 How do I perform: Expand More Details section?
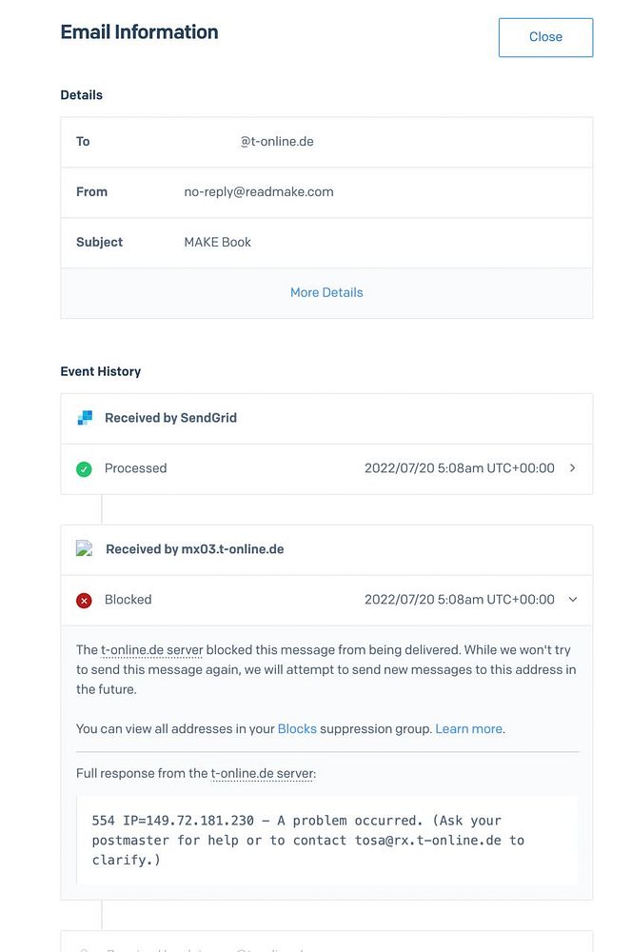pos(326,292)
